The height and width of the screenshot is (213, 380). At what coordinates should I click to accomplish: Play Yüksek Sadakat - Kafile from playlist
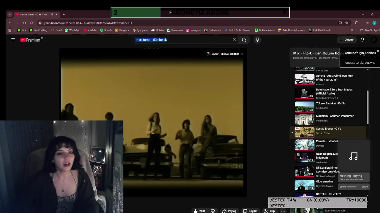328,106
